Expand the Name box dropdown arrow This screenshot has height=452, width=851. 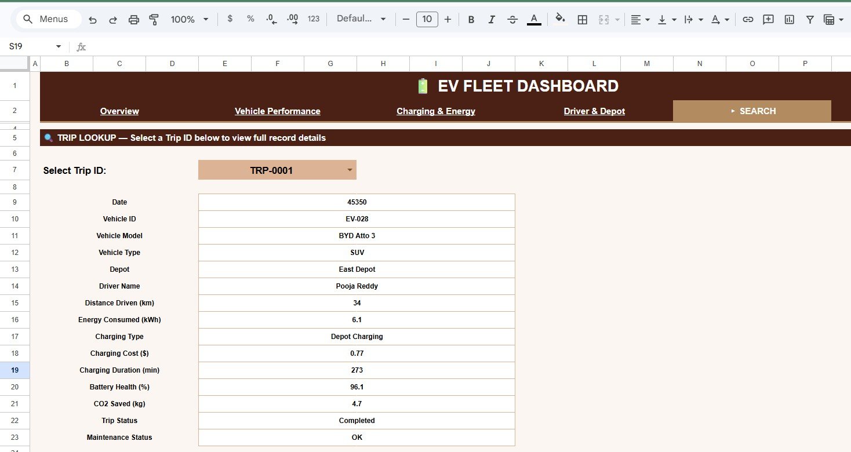59,46
